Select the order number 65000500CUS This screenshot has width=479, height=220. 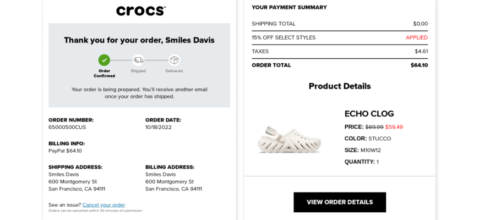pos(67,127)
